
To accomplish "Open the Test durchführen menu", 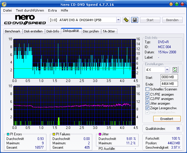I will pos(30,10).
